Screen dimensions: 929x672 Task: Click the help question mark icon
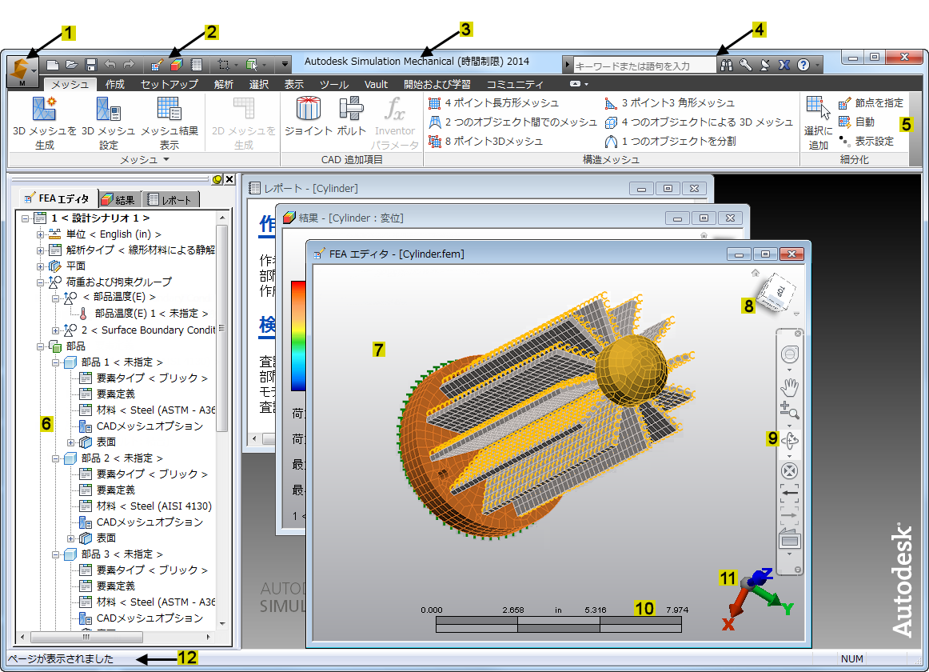[x=803, y=66]
